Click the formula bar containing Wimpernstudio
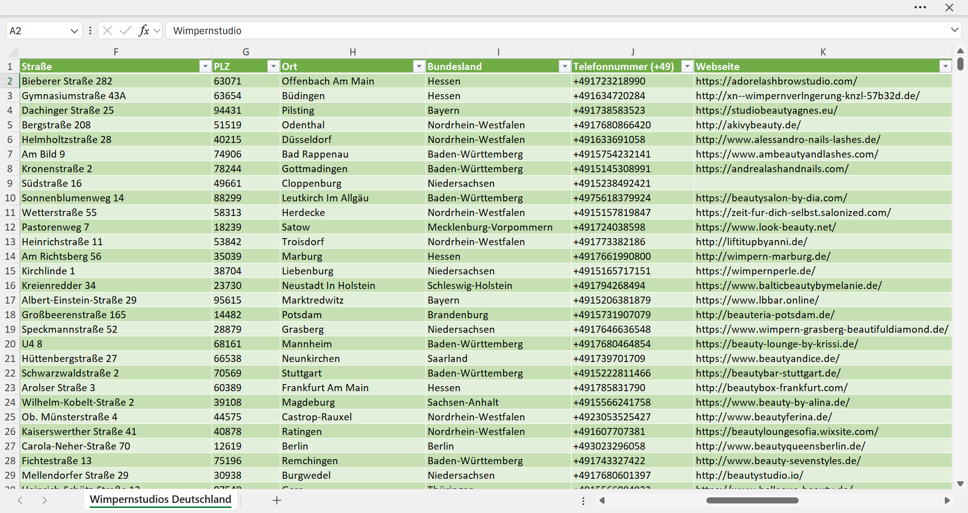This screenshot has width=968, height=513. (x=557, y=31)
